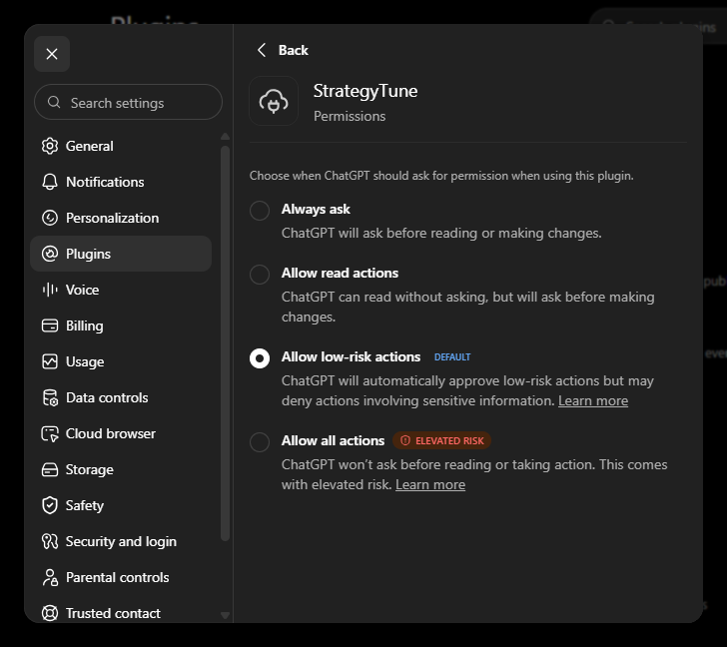This screenshot has height=647, width=727.
Task: Click the Personalization icon in sidebar
Action: [50, 218]
